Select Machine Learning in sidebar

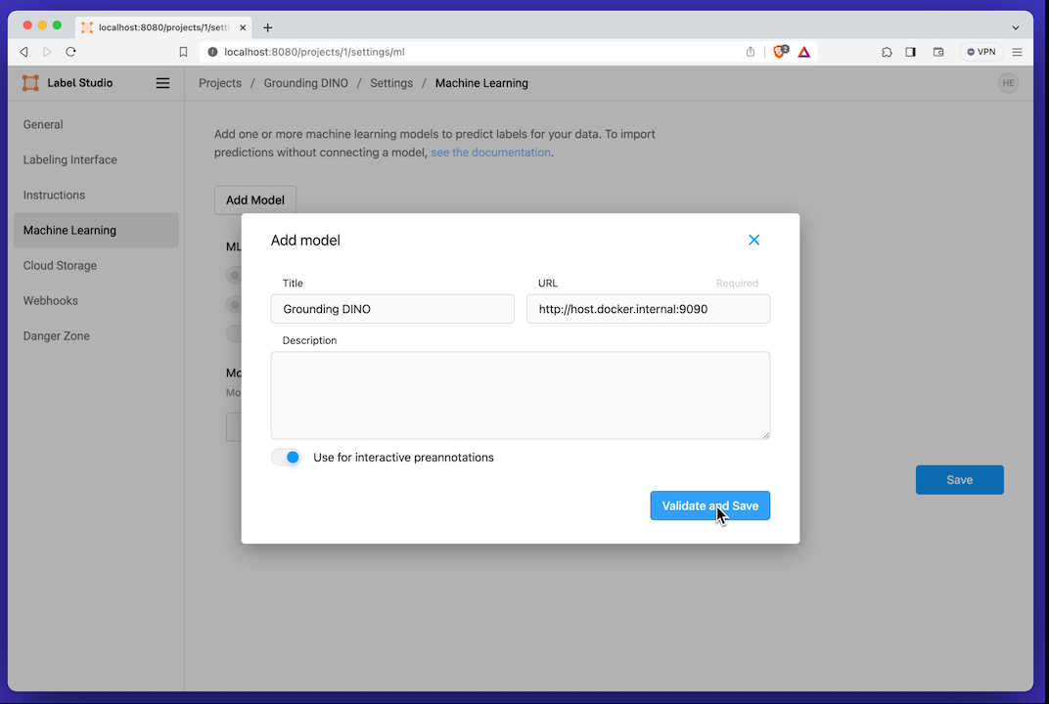point(96,230)
